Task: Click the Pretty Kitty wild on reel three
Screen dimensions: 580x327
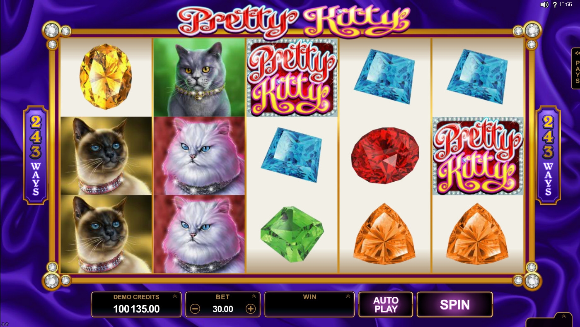Action: coord(292,77)
